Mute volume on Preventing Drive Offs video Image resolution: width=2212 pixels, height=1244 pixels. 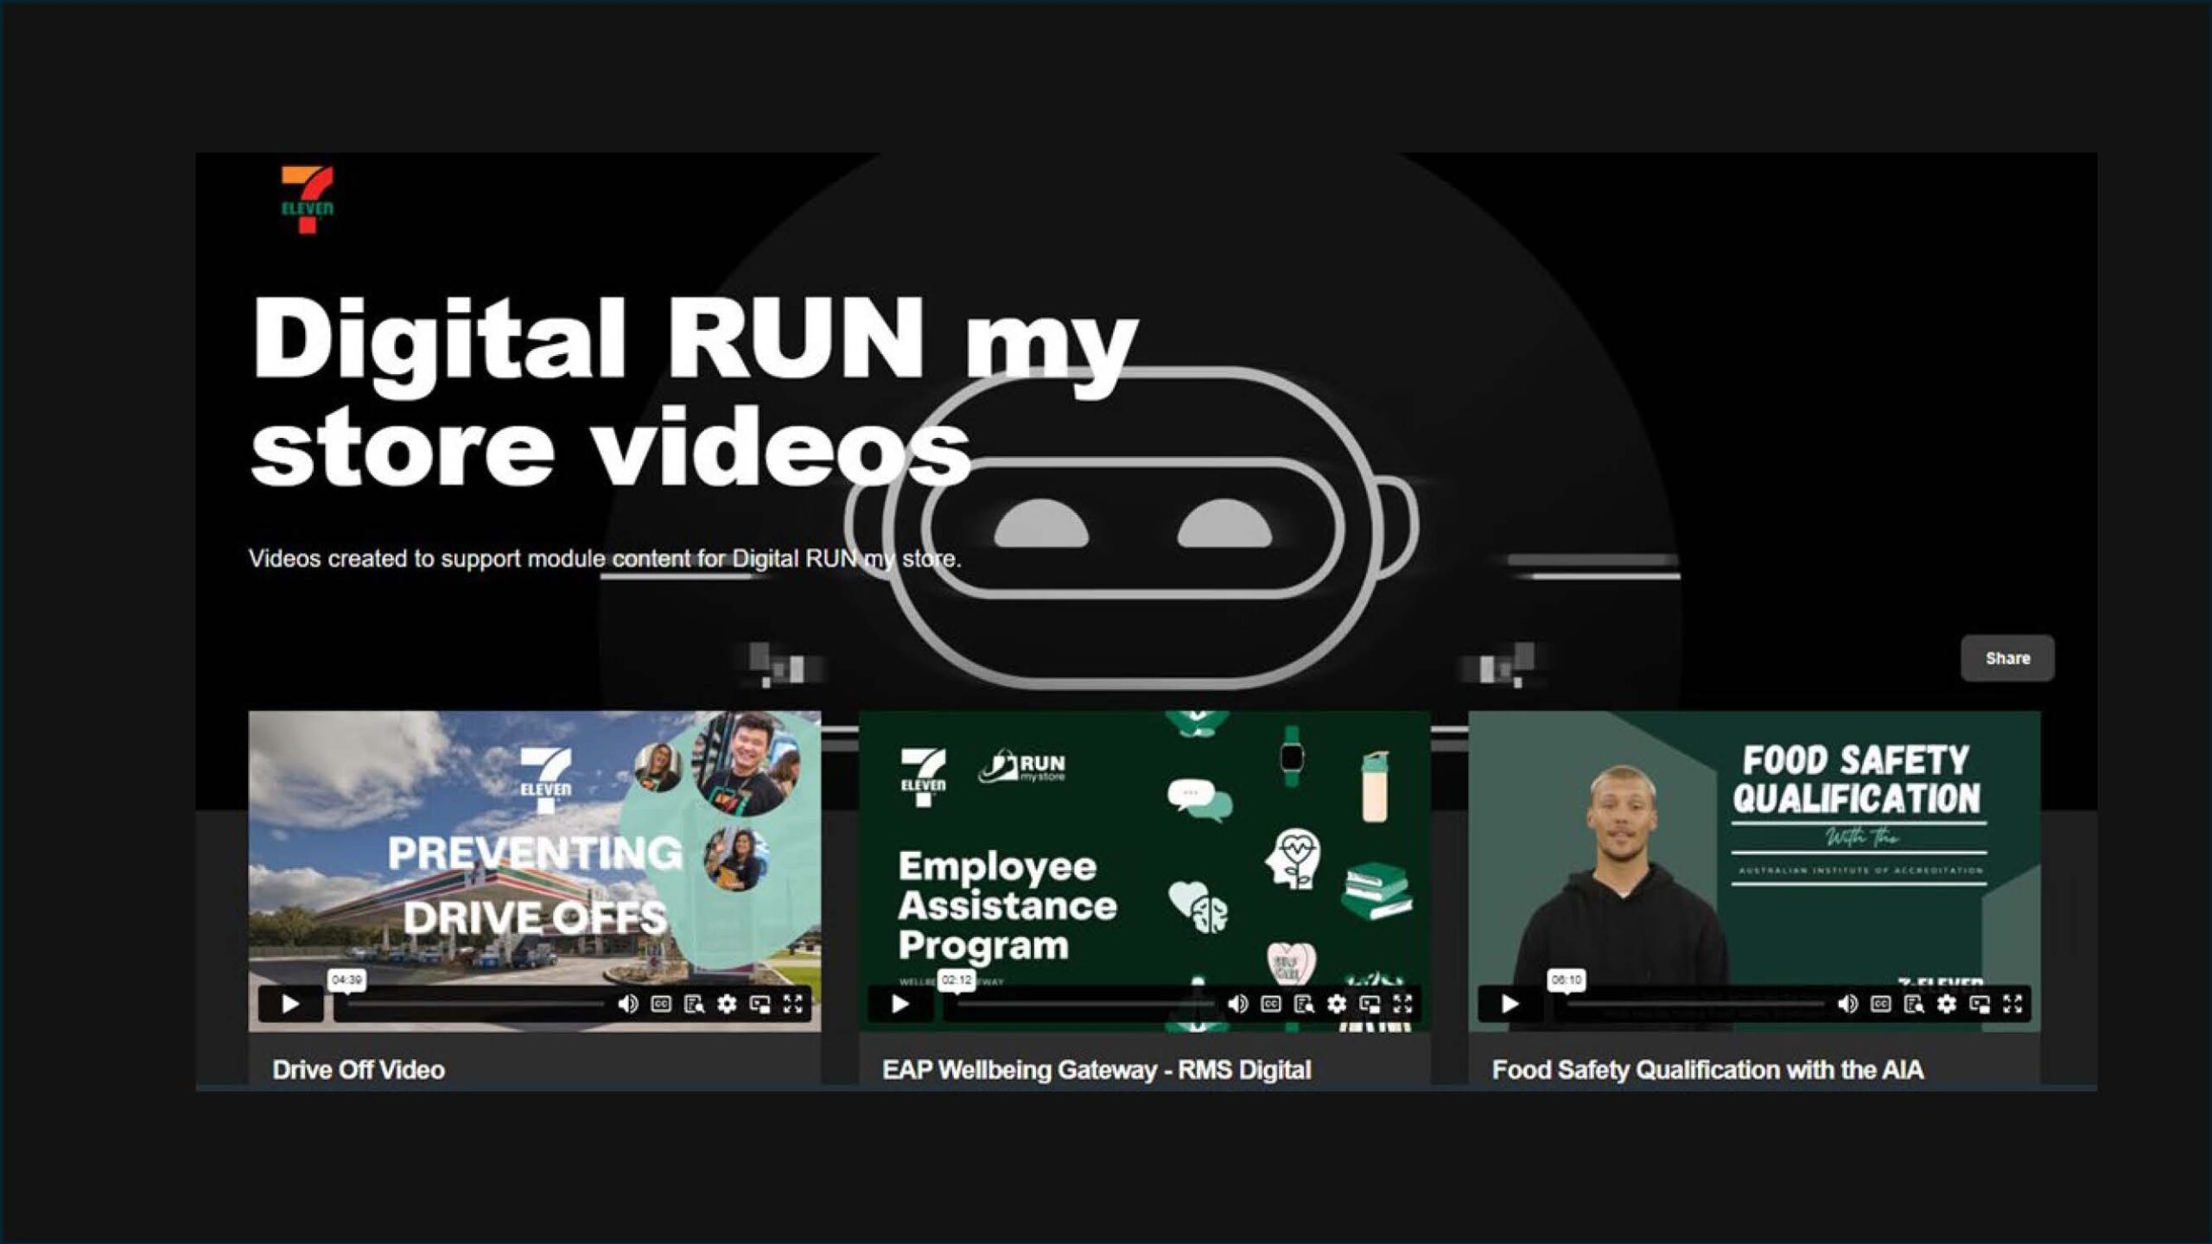628,1004
